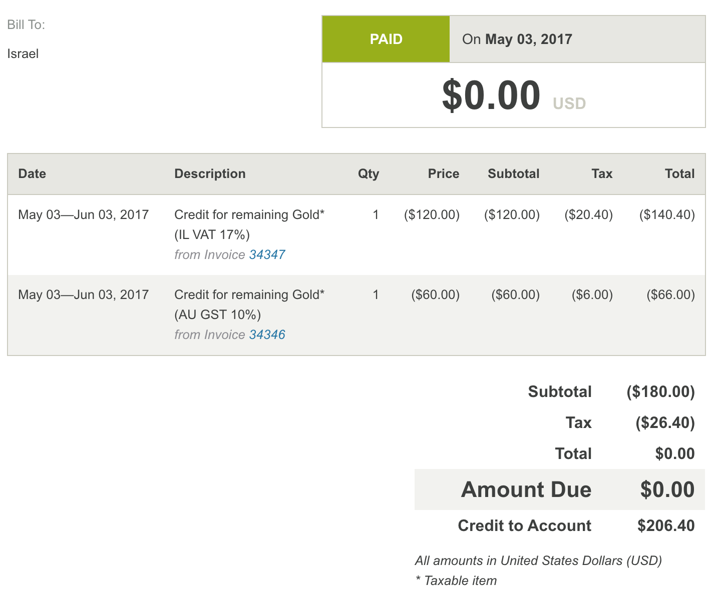Click 'All amounts in United States Dollars (USD)' note
Screen dimensions: 716x599
539,560
